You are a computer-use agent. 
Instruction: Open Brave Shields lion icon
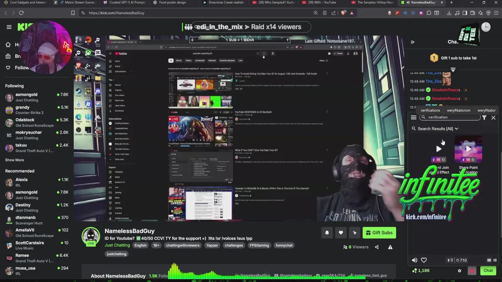343,13
